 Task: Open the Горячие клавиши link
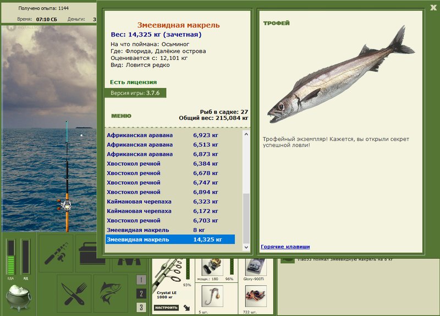(x=285, y=247)
